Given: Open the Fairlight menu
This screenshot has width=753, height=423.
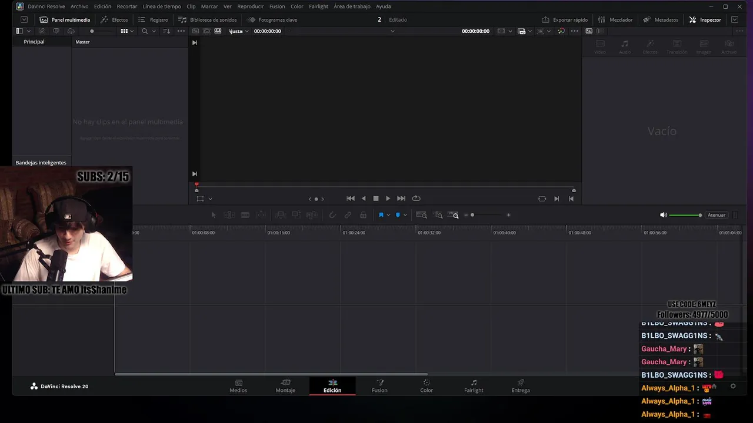Looking at the screenshot, I should point(318,6).
